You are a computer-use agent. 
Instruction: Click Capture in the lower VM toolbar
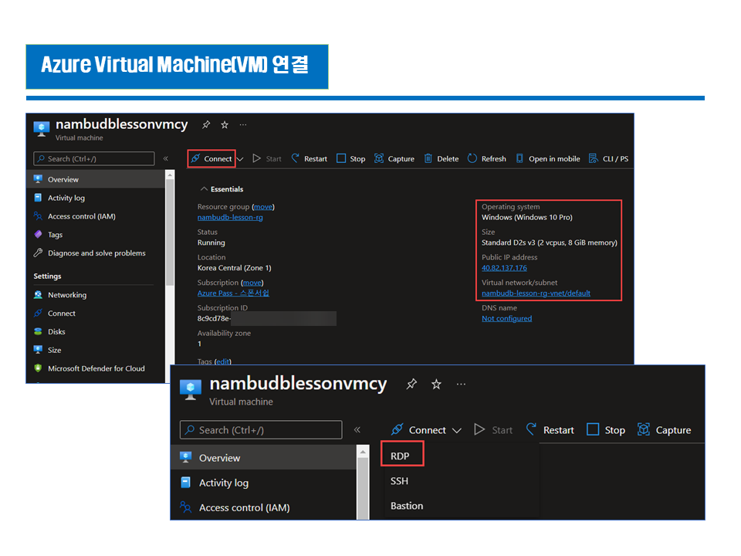(x=664, y=430)
